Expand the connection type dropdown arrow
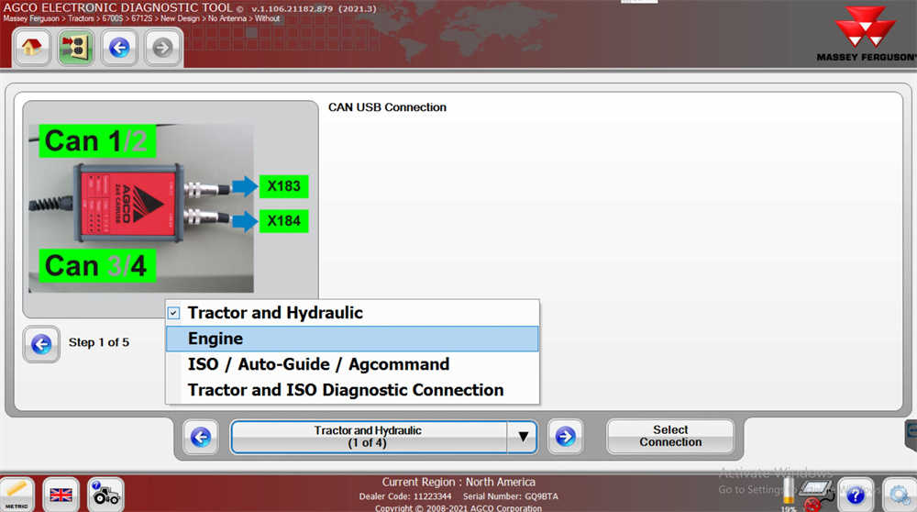 [x=523, y=437]
